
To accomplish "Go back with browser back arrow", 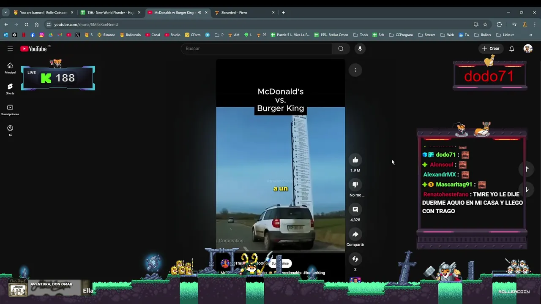I will pos(6,24).
